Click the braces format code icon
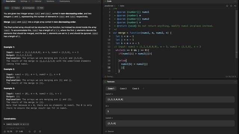239x134 pixels. coord(231,6)
